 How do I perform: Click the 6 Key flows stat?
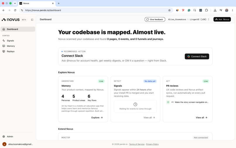point(92,98)
